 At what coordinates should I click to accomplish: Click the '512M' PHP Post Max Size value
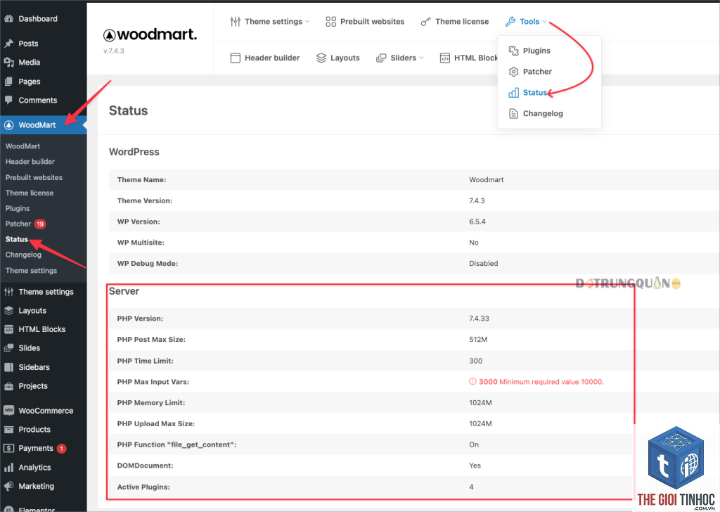(x=478, y=340)
